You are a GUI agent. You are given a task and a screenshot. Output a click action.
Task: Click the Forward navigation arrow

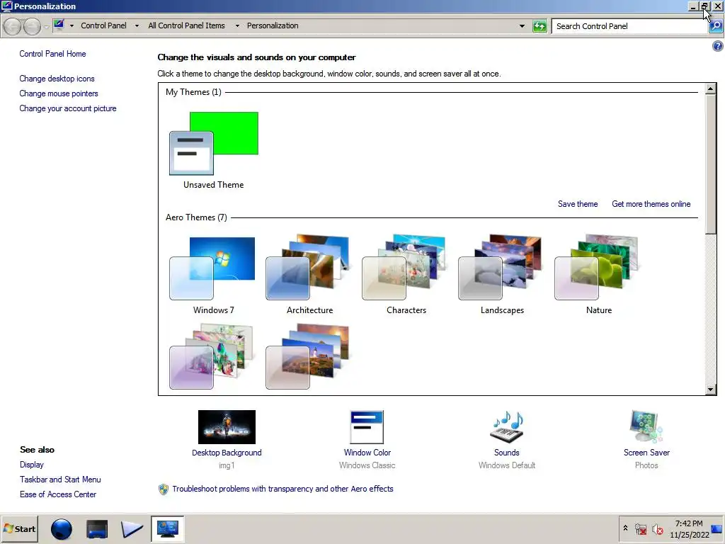click(32, 26)
